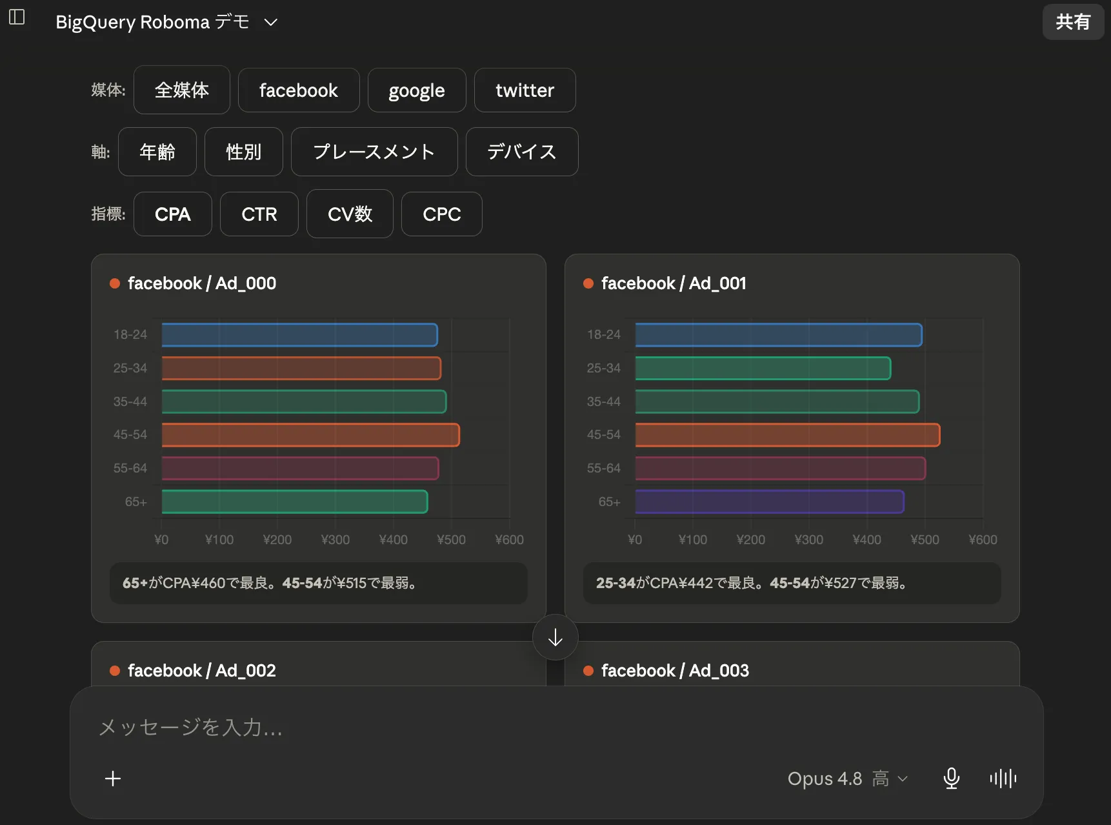This screenshot has height=825, width=1111.
Task: Click the facebook / Ad_002 card title
Action: [202, 671]
